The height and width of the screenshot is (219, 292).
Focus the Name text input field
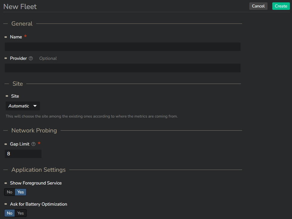[x=123, y=47]
